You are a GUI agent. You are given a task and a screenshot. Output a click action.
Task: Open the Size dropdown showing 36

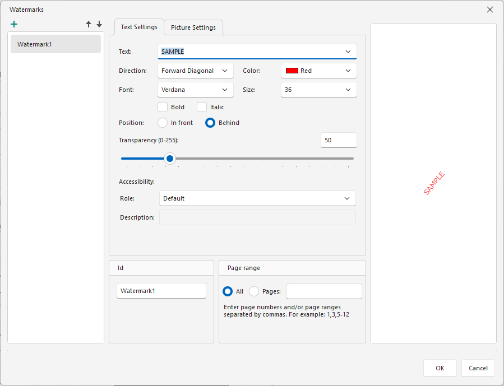(x=318, y=89)
